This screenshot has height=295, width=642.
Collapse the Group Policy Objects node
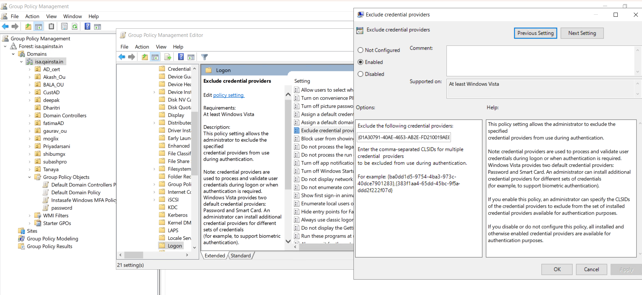[29, 177]
